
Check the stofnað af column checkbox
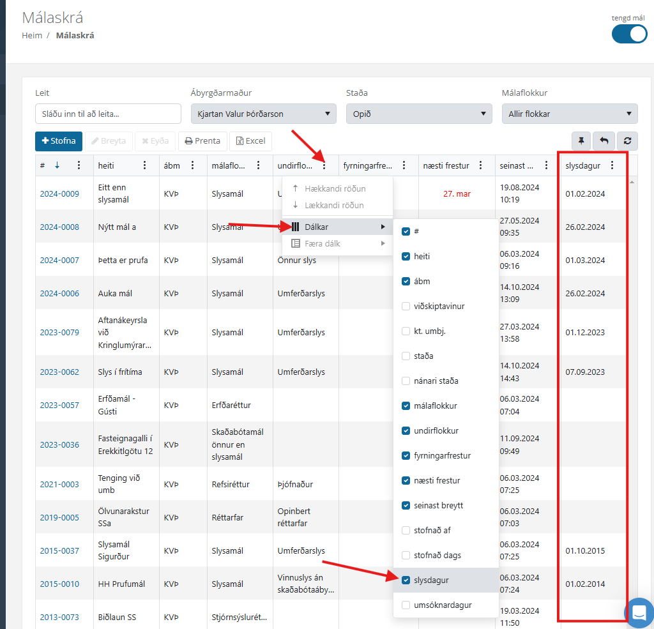coord(406,530)
